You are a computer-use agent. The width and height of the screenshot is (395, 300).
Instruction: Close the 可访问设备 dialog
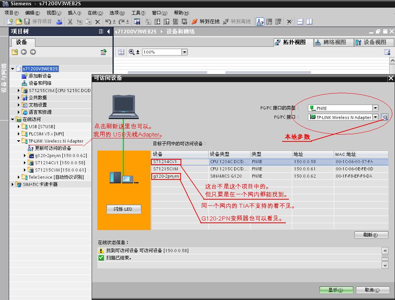click(391, 78)
